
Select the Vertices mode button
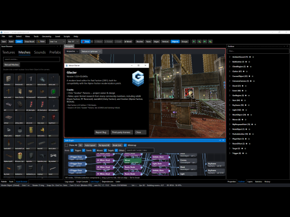pyautogui.click(x=165, y=41)
